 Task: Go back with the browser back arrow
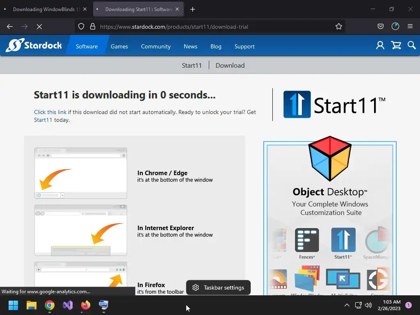tap(10, 27)
